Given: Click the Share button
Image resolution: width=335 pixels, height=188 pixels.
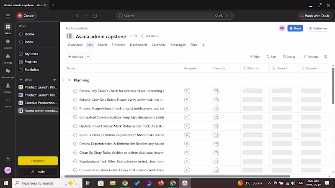Looking at the screenshot, I should [x=295, y=28].
